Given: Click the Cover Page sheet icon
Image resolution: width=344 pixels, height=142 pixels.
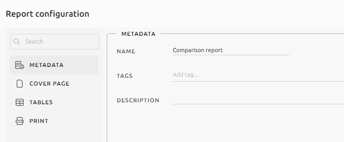Looking at the screenshot, I should (x=19, y=84).
